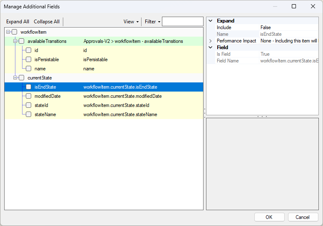This screenshot has height=226, width=323.
Task: Check the stateName checkbox
Action: [x=28, y=114]
